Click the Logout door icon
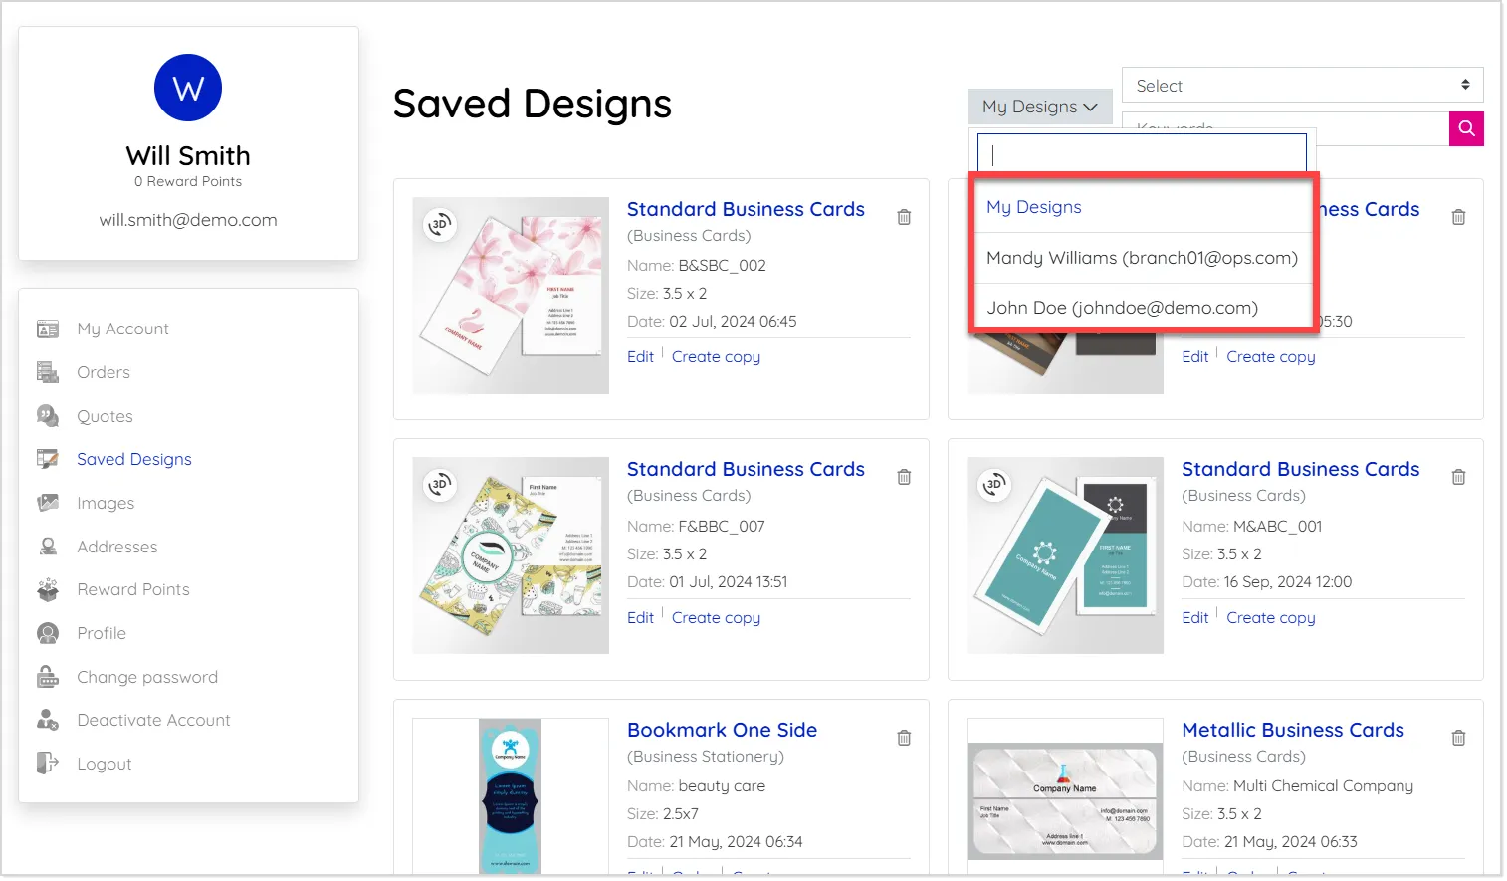The image size is (1507, 881). [48, 764]
